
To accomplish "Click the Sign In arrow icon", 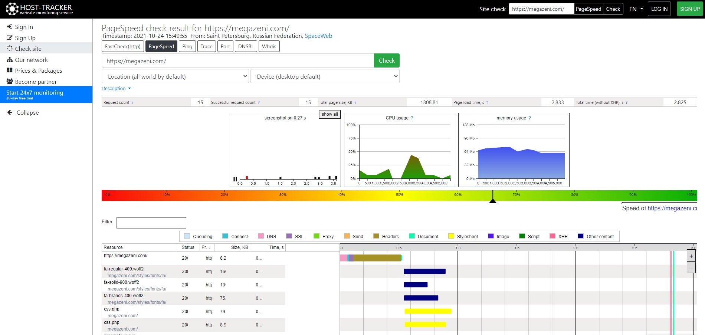I will coord(10,27).
